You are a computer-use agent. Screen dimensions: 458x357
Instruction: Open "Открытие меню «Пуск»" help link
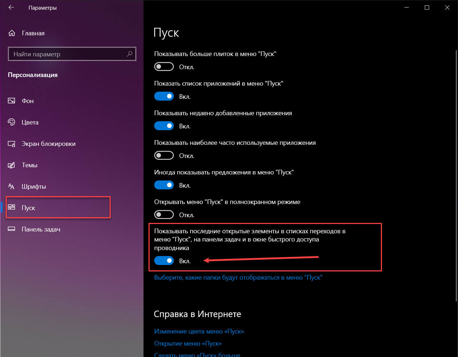pos(188,343)
